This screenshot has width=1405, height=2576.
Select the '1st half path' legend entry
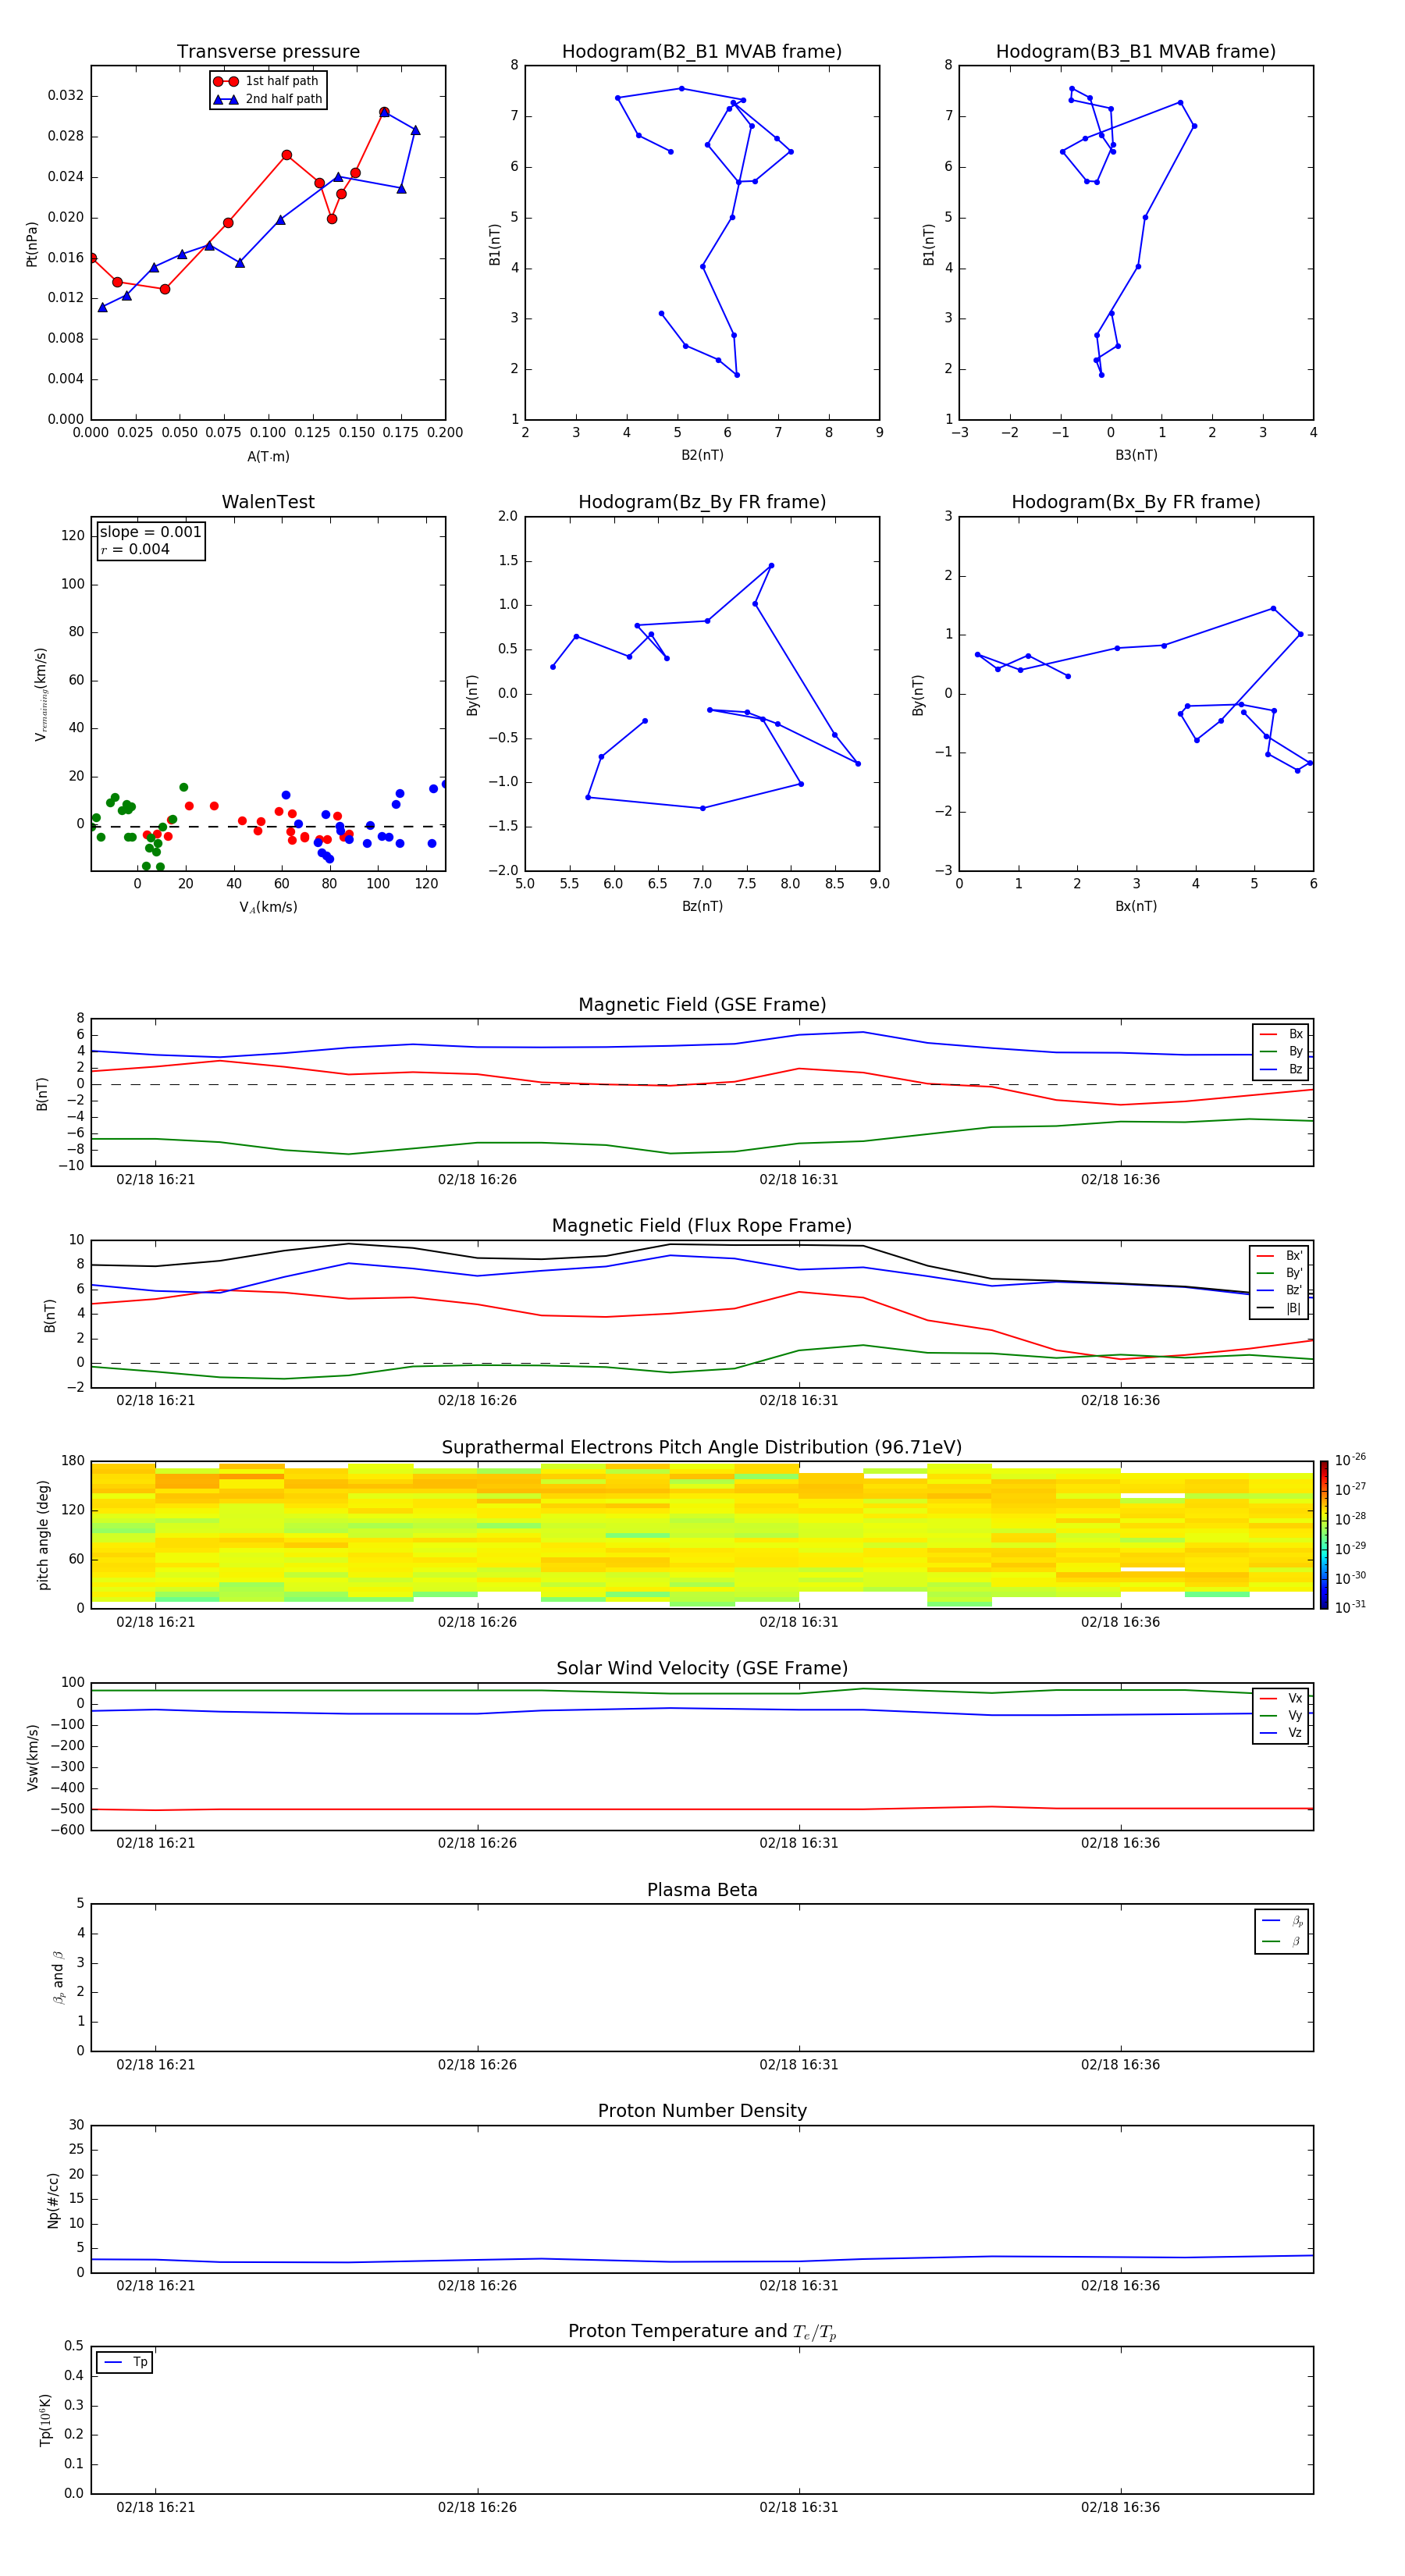pos(268,81)
